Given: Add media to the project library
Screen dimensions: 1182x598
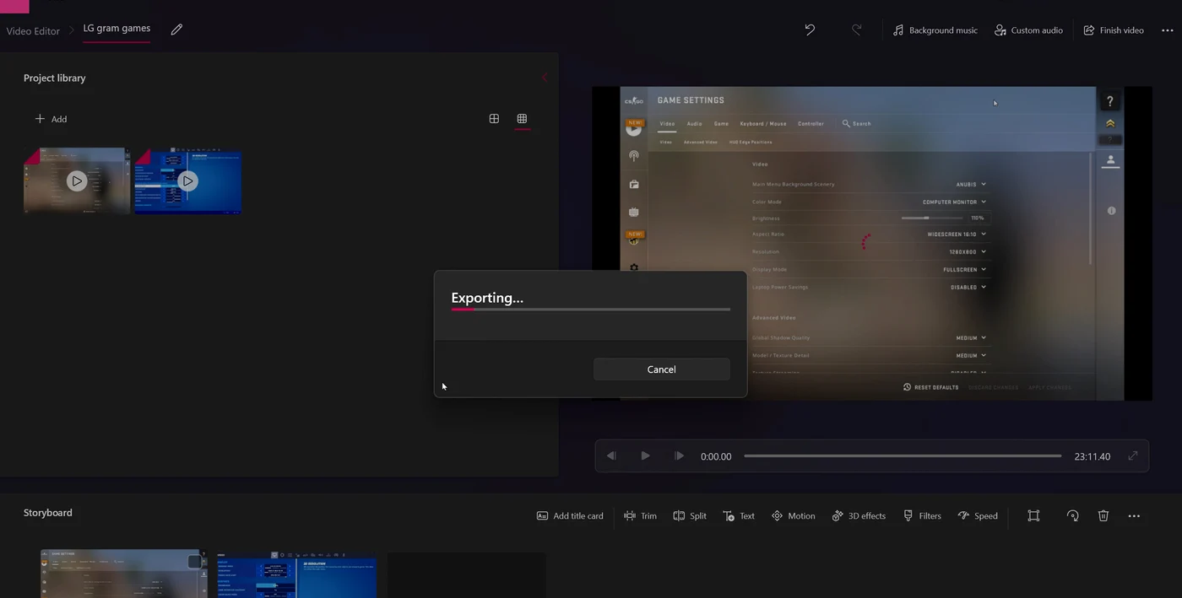Looking at the screenshot, I should tap(51, 119).
